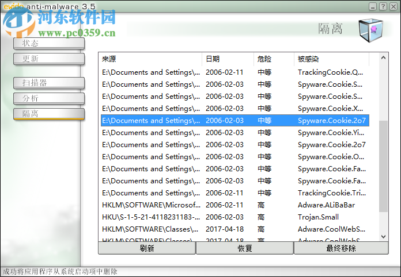
Task: Click the 高 danger level of Trojan.Small
Action: coord(261,217)
